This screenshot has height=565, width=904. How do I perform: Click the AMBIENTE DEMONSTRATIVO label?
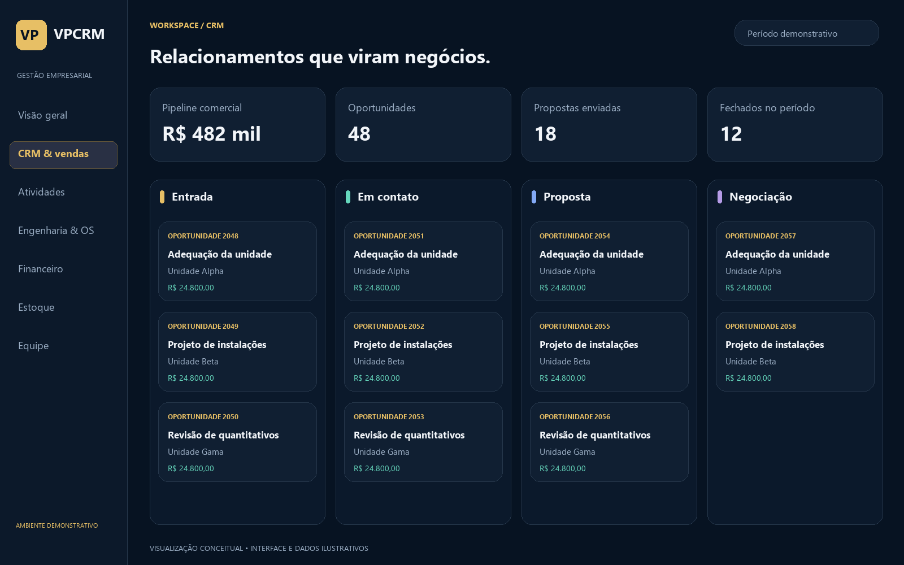pos(56,525)
